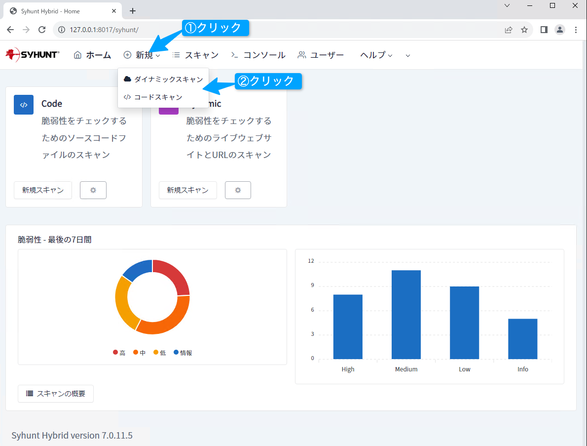Start 新規スキャン in the Dynamic card

(187, 190)
